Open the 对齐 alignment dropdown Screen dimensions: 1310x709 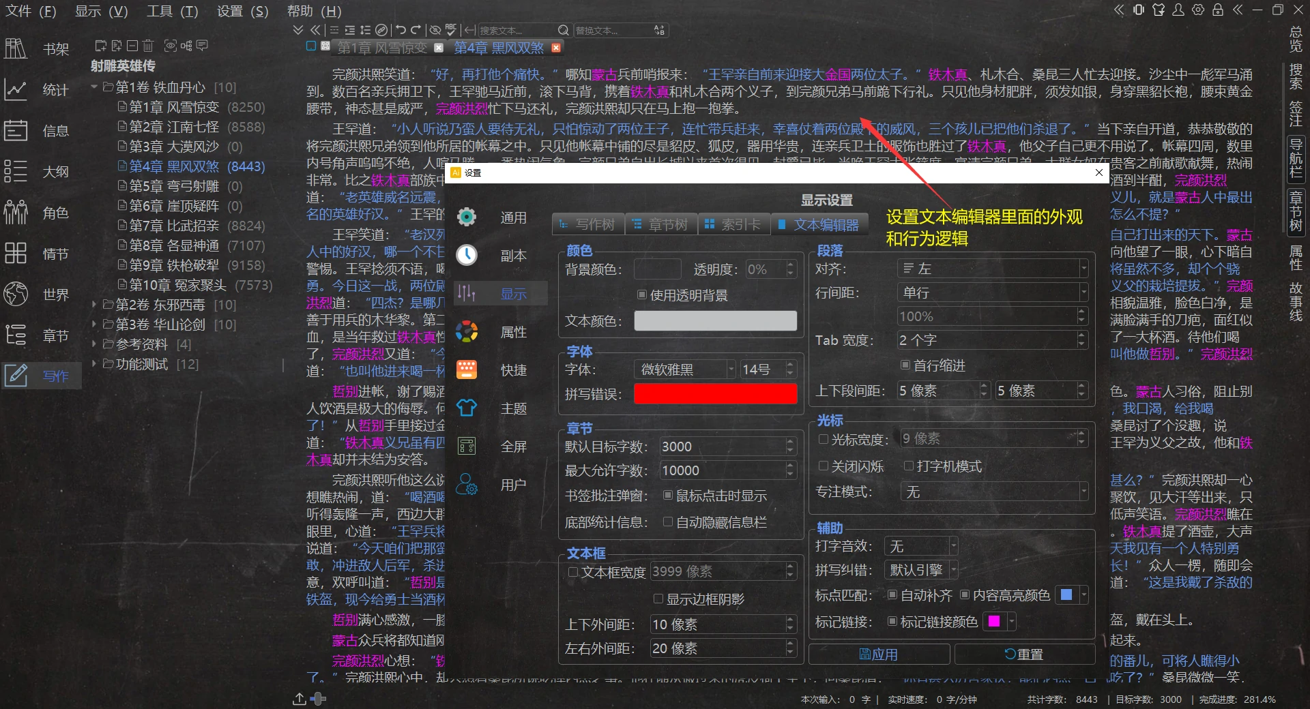tap(993, 269)
